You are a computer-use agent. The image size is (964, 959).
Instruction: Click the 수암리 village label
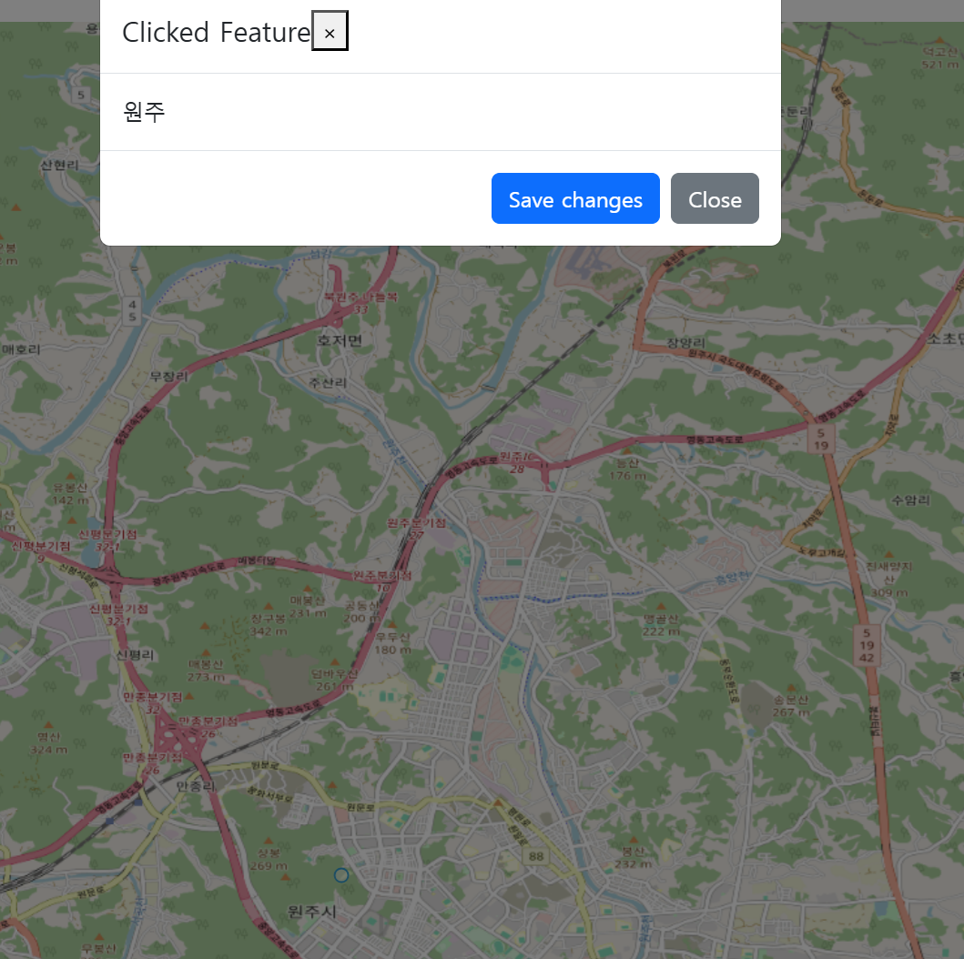pyautogui.click(x=911, y=500)
